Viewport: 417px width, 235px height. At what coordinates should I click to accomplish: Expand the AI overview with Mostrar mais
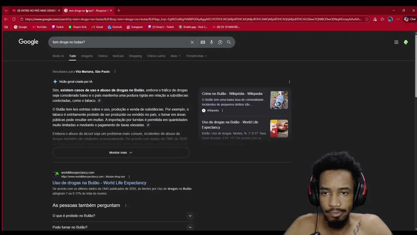click(121, 152)
